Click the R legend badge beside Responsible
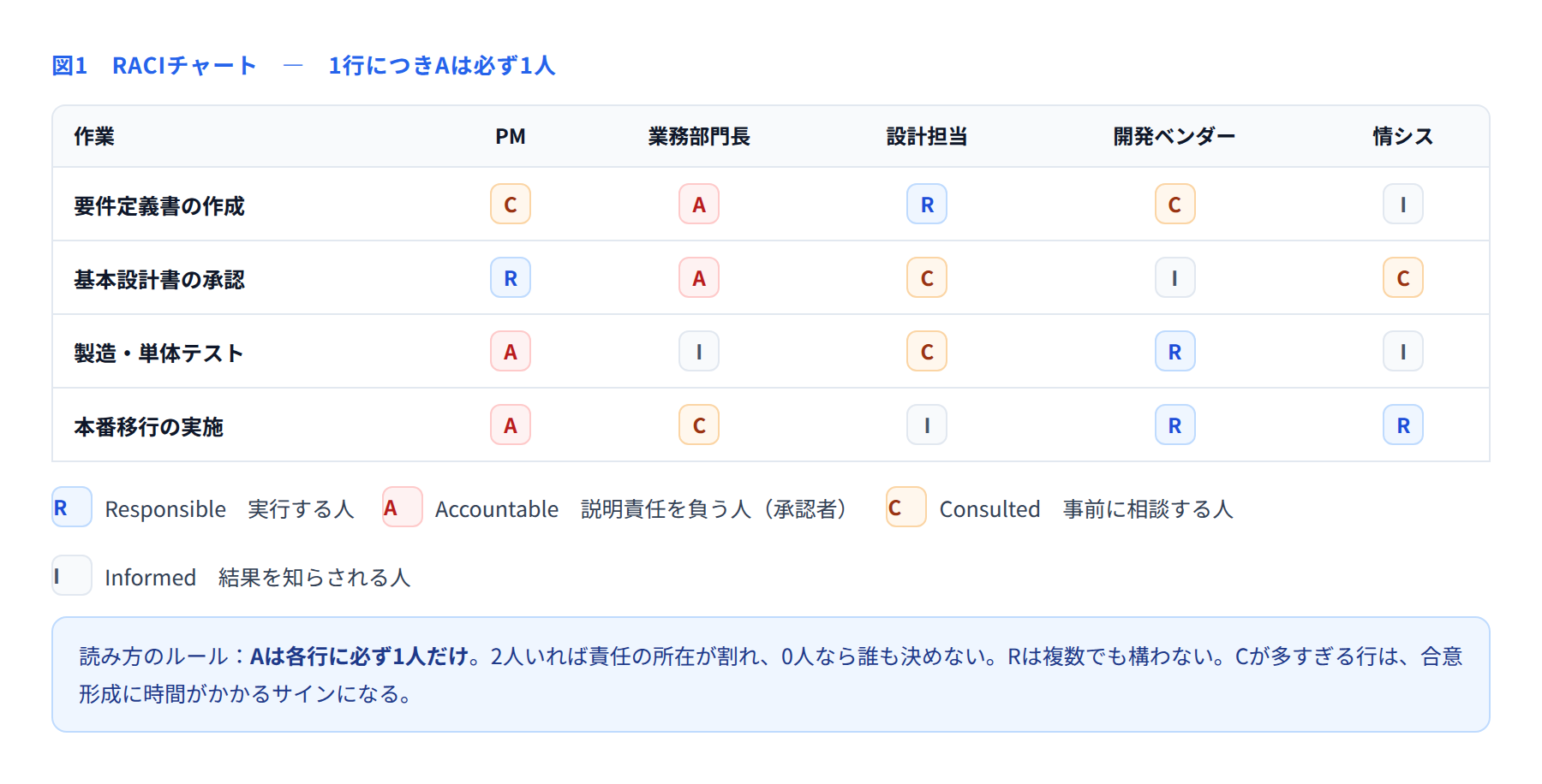The height and width of the screenshot is (784, 1542). coord(72,508)
